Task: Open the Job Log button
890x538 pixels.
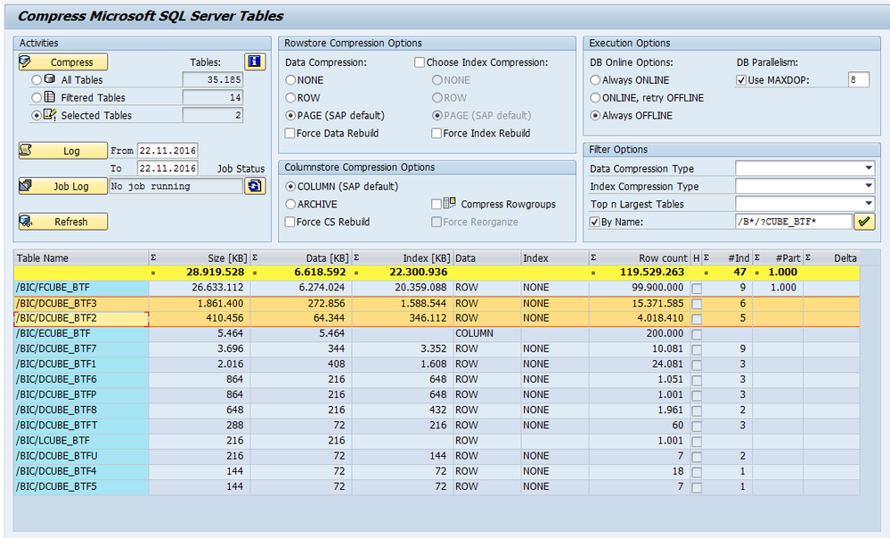Action: coord(63,186)
